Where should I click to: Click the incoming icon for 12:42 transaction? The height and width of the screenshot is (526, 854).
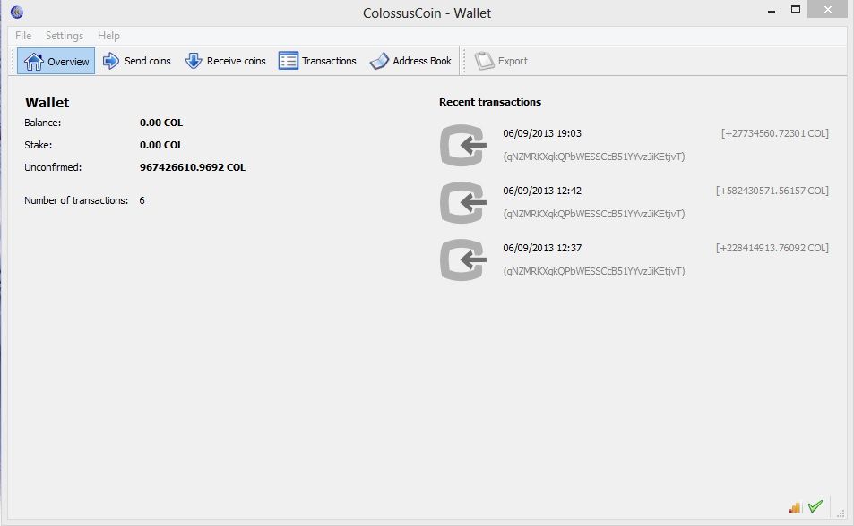pos(463,202)
